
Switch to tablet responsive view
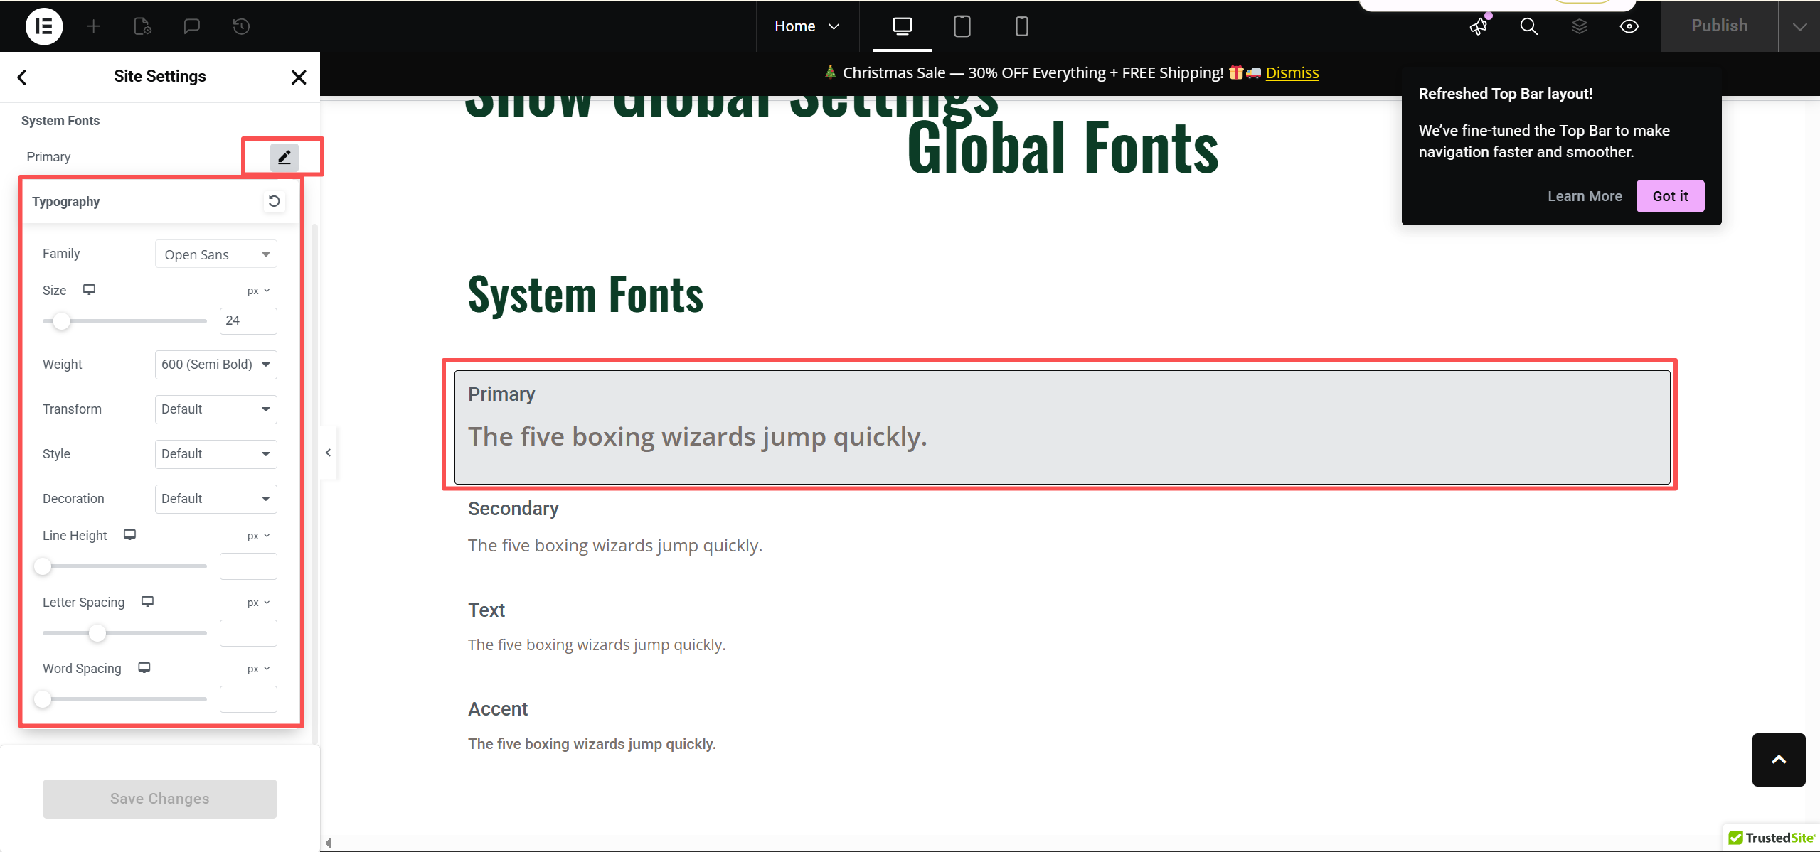(x=962, y=26)
